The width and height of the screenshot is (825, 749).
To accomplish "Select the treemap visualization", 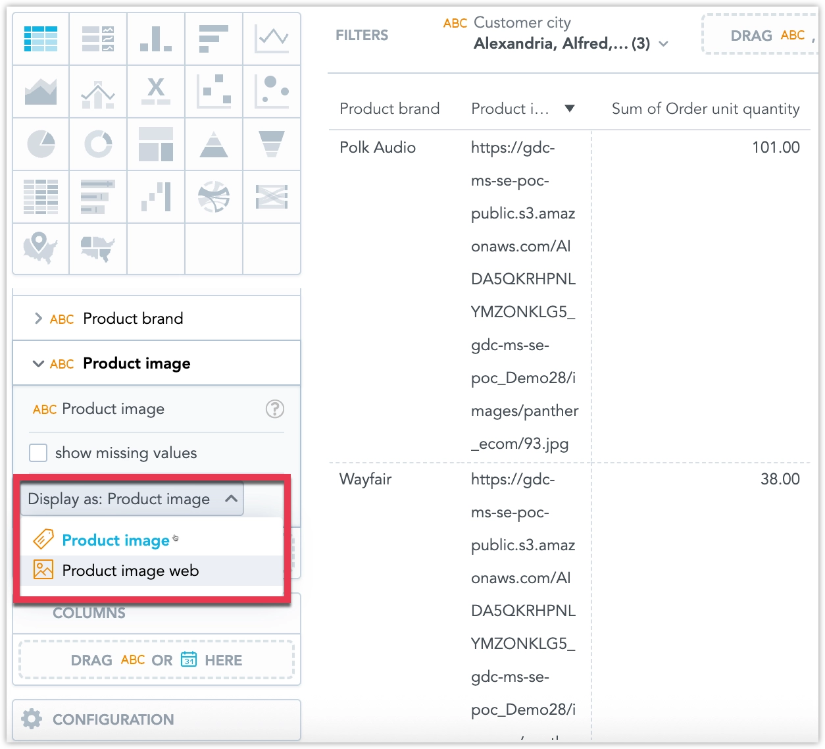I will 156,144.
